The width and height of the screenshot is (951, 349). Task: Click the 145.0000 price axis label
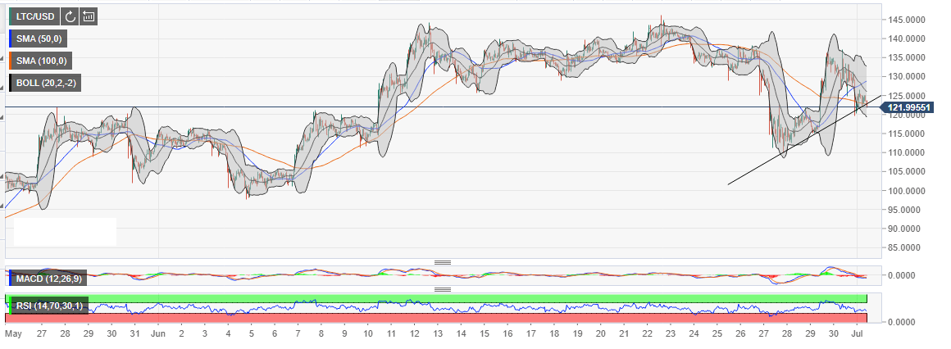[910, 19]
